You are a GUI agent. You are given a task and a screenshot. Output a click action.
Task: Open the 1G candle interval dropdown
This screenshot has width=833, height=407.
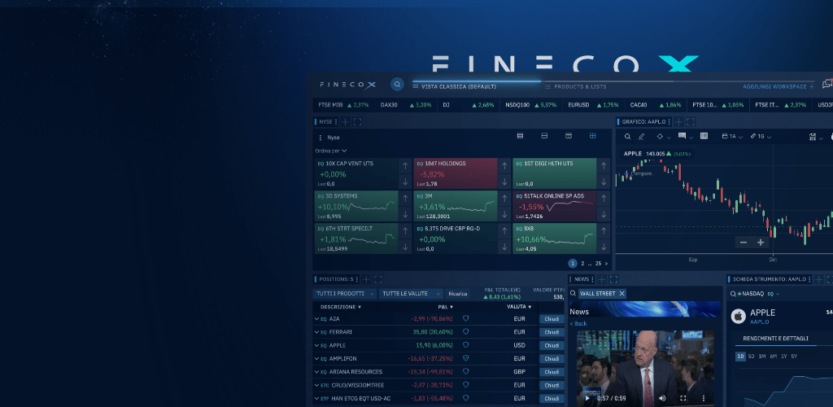(x=761, y=137)
